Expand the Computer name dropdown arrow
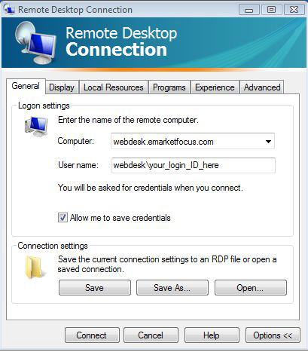The image size is (308, 352). (268, 142)
